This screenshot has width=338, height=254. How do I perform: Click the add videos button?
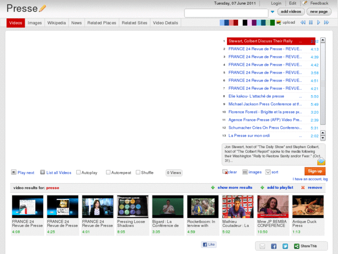[291, 12]
